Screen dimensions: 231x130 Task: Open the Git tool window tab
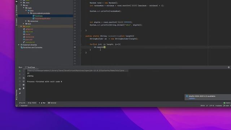pyautogui.click(x=22, y=103)
